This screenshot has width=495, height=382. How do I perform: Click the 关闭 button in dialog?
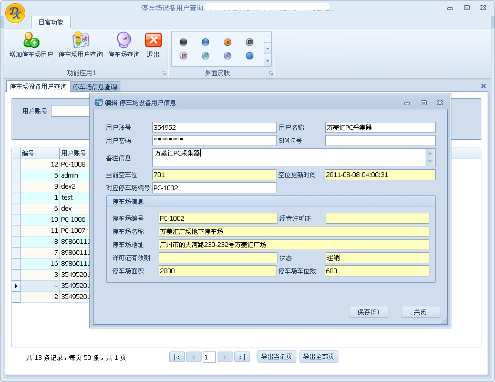(x=420, y=312)
